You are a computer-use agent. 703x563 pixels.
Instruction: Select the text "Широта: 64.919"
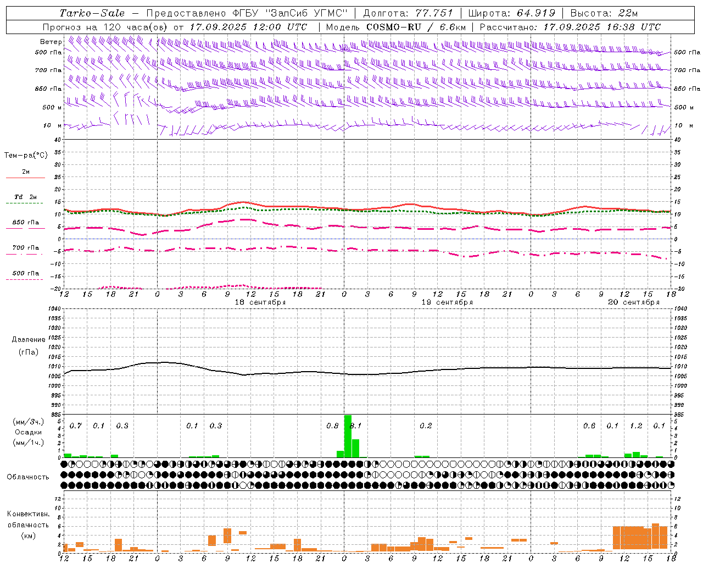(511, 13)
